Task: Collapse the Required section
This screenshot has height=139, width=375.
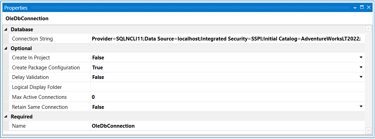Action: (x=6, y=117)
